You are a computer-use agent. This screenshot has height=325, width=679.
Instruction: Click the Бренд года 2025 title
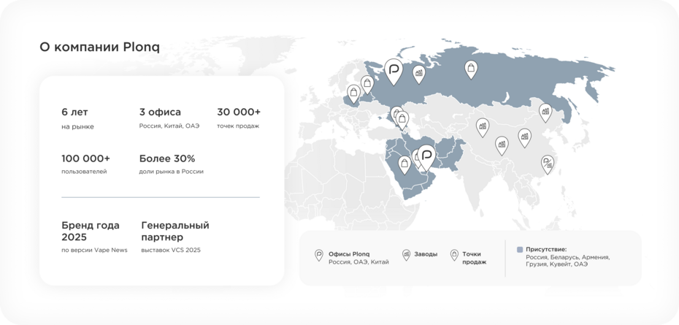click(x=90, y=231)
